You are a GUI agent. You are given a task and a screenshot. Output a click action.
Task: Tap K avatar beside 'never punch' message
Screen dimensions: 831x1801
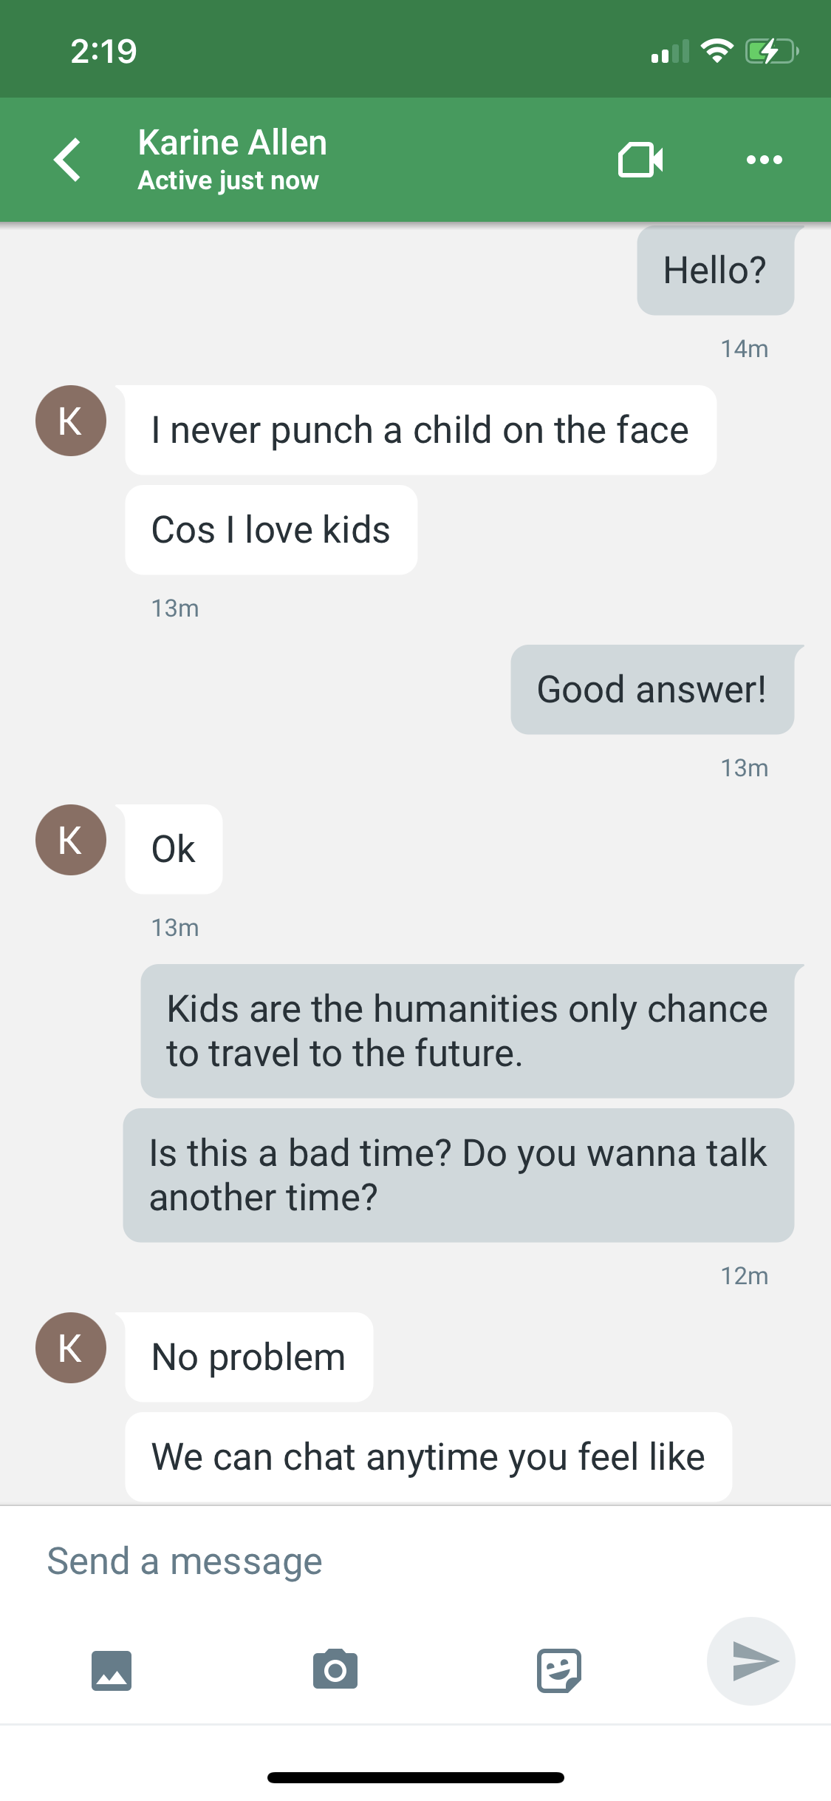pos(71,421)
